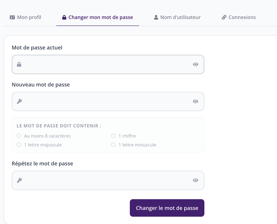Focus the Mot de passe actuel field

pos(108,64)
